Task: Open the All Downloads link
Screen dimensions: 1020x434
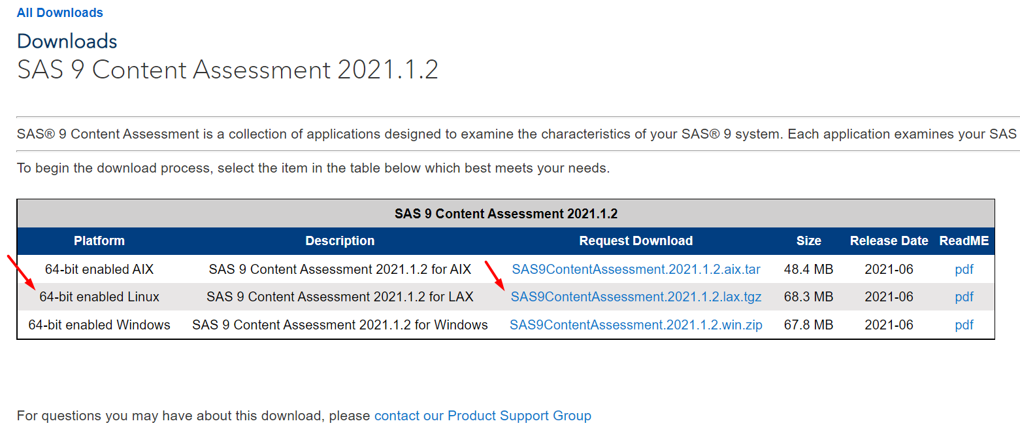Action: [60, 12]
